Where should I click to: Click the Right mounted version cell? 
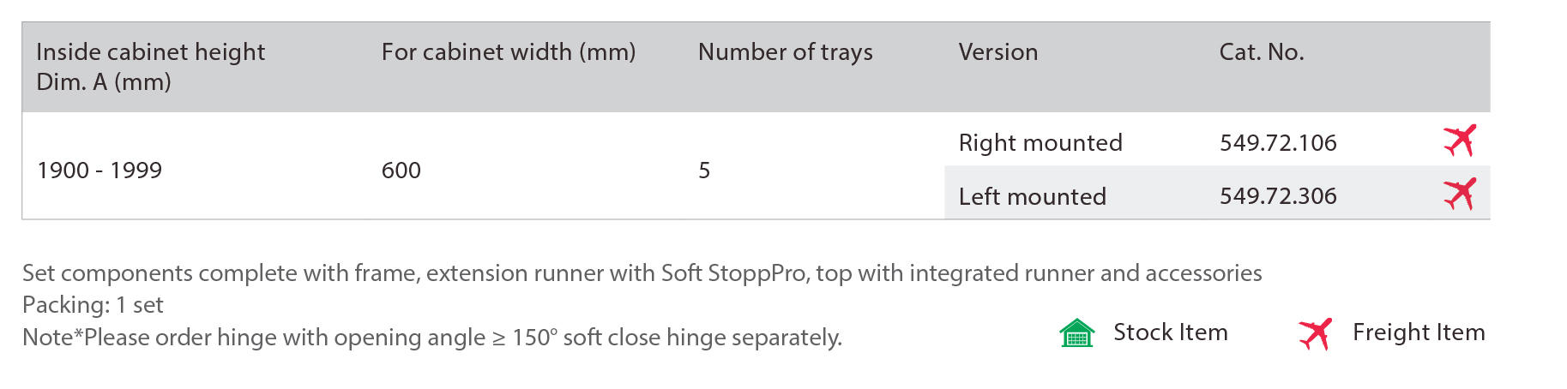[x=1040, y=142]
